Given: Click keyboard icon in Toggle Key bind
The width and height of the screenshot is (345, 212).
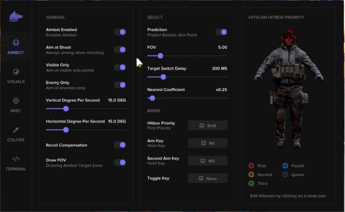Looking at the screenshot, I should [x=201, y=178].
